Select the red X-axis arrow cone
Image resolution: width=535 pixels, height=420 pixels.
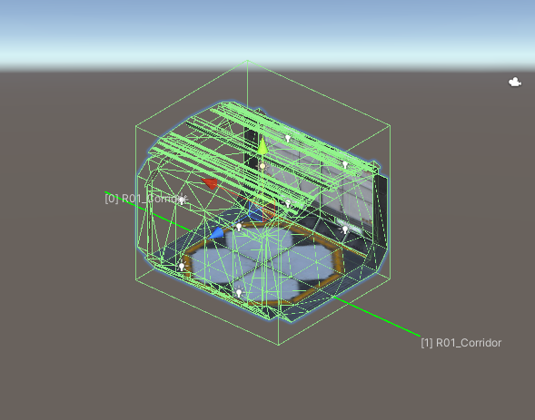click(x=210, y=183)
